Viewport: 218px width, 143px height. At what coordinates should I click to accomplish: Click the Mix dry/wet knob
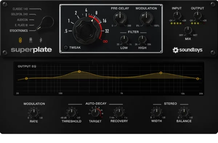point(188,30)
